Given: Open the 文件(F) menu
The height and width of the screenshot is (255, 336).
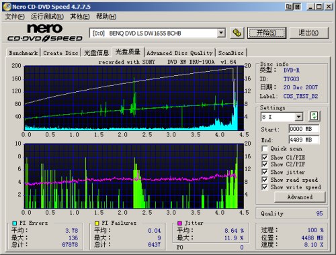Looking at the screenshot, I should click(15, 17).
